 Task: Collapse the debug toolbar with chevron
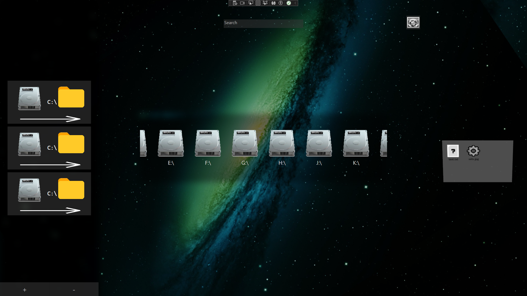(x=295, y=3)
